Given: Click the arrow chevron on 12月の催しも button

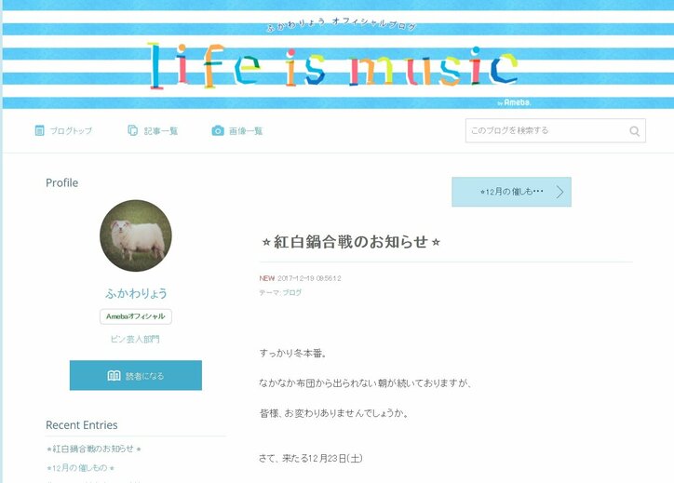Looking at the screenshot, I should pyautogui.click(x=559, y=192).
